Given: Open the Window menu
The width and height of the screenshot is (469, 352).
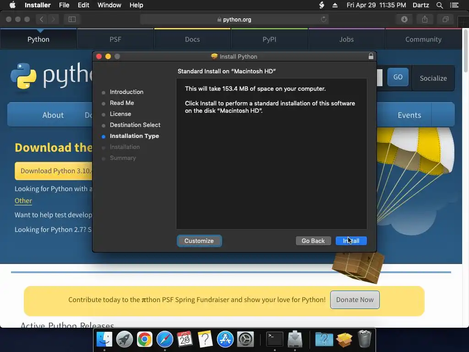Looking at the screenshot, I should (x=109, y=5).
